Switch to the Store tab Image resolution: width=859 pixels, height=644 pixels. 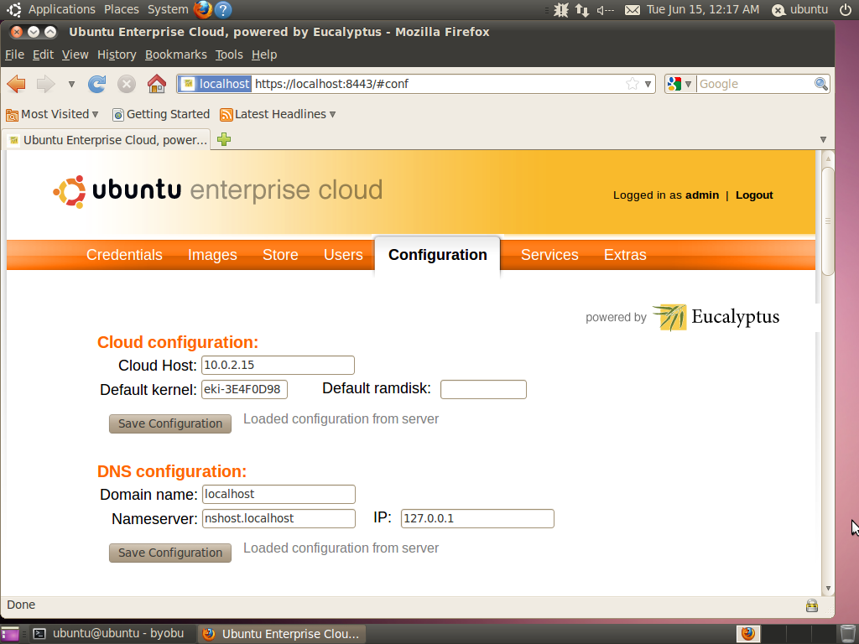pos(280,255)
